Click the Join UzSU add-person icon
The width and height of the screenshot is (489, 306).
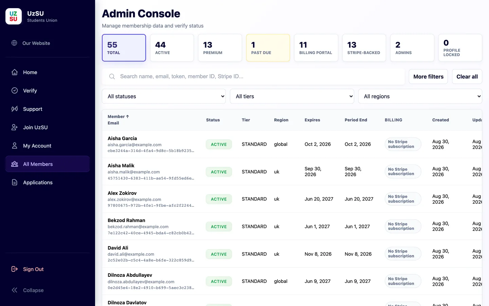click(15, 127)
